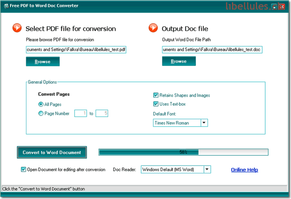Click the Output Doc file heading

(x=185, y=29)
